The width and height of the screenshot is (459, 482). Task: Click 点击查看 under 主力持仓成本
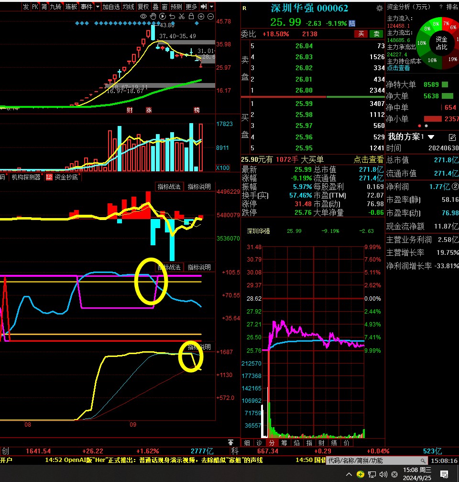click(x=398, y=68)
